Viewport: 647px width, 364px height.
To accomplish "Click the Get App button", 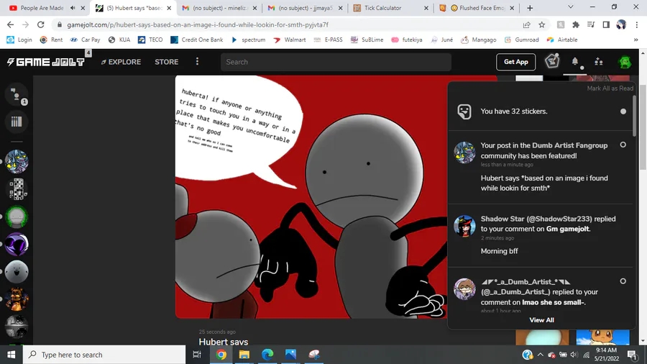I will click(515, 62).
